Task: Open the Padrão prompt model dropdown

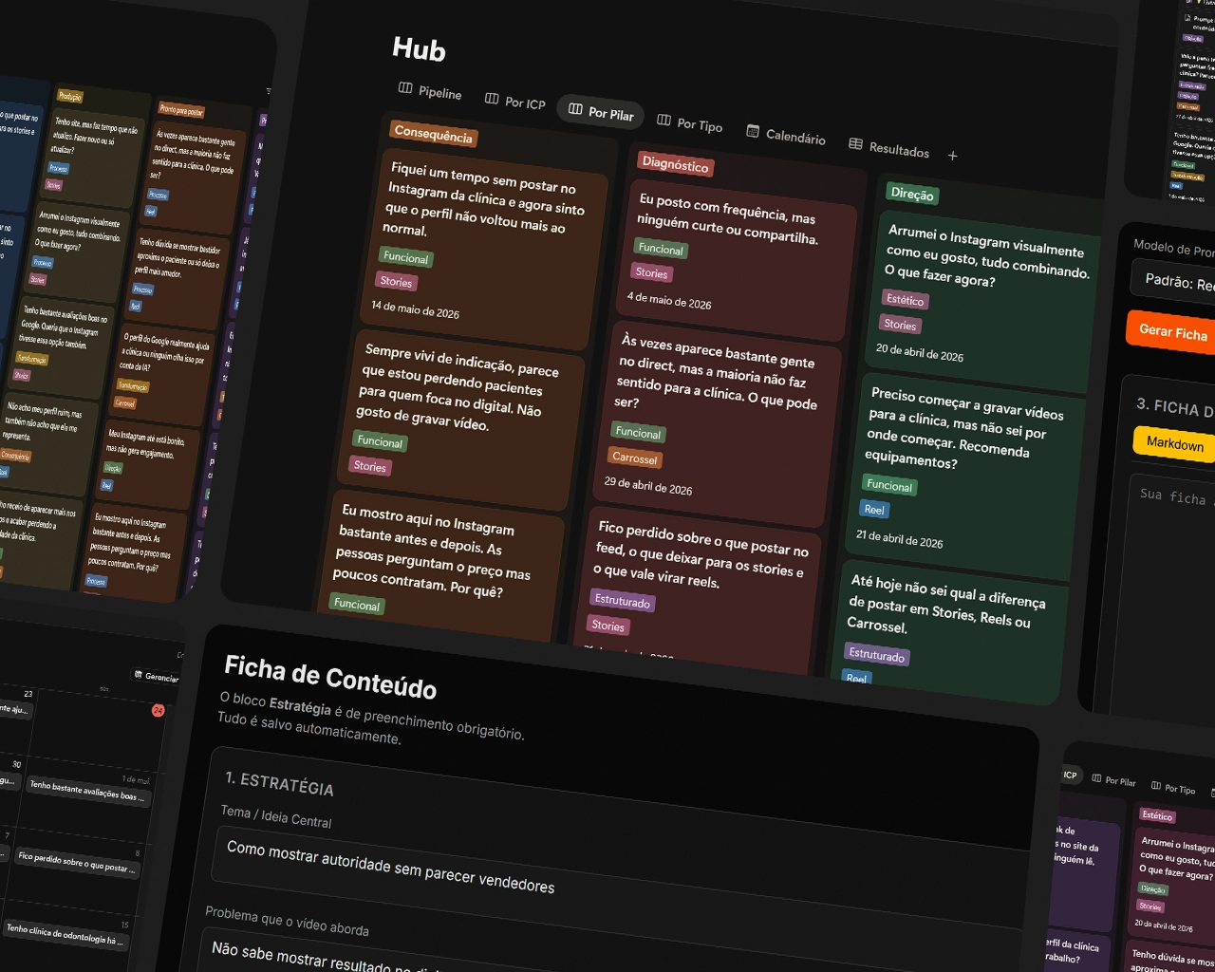Action: 1172,278
